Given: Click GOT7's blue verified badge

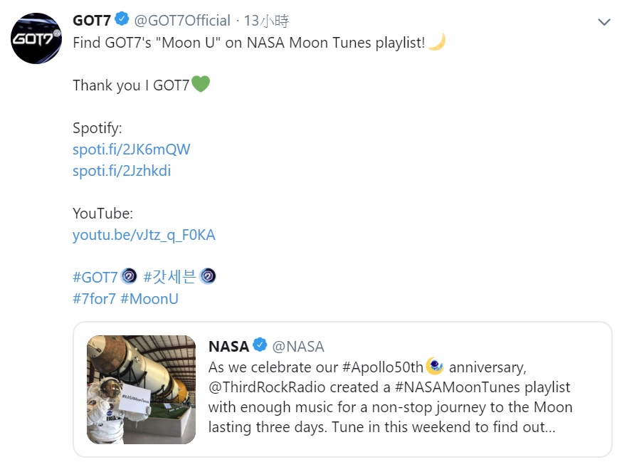Looking at the screenshot, I should point(122,20).
